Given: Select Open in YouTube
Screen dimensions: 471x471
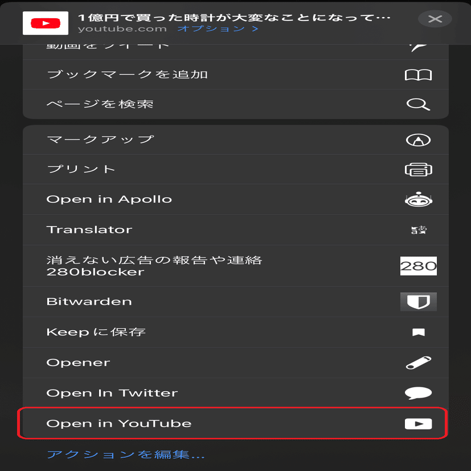Looking at the screenshot, I should click(x=236, y=424).
